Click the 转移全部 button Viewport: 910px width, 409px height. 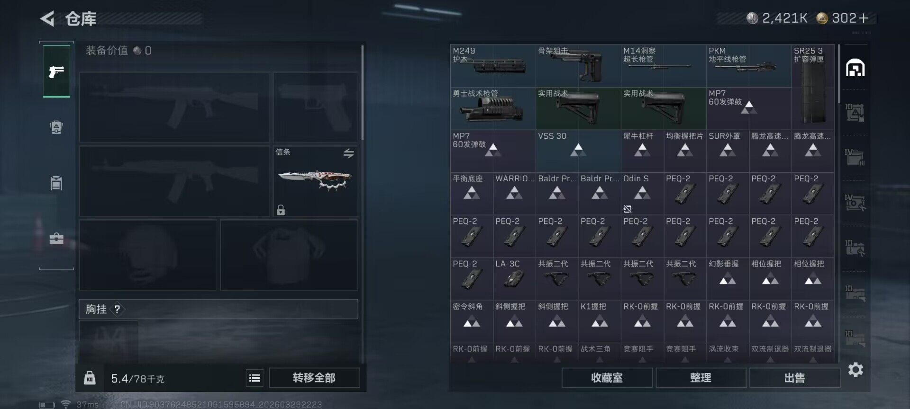pyautogui.click(x=314, y=378)
